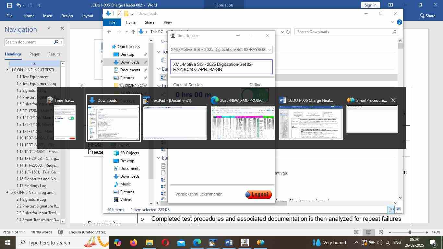443x249 pixels.
Task: Go back in Downloads Explorer window
Action: click(109, 32)
